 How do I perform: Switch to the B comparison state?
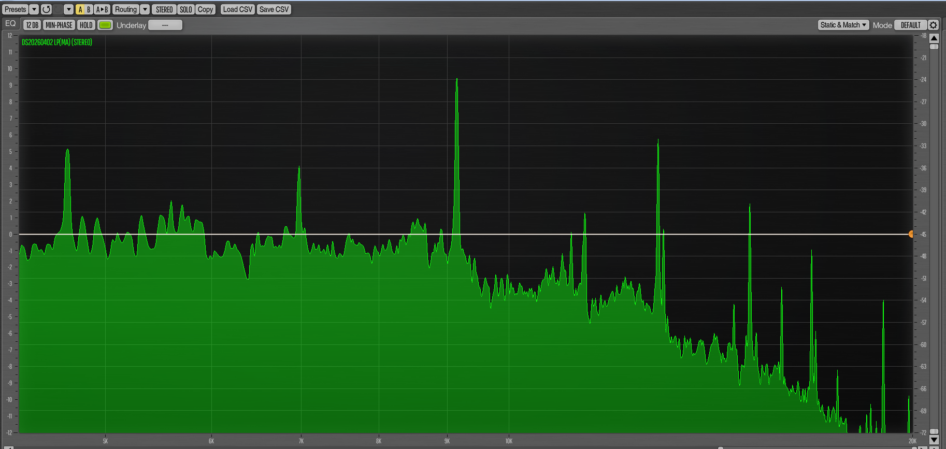[89, 9]
